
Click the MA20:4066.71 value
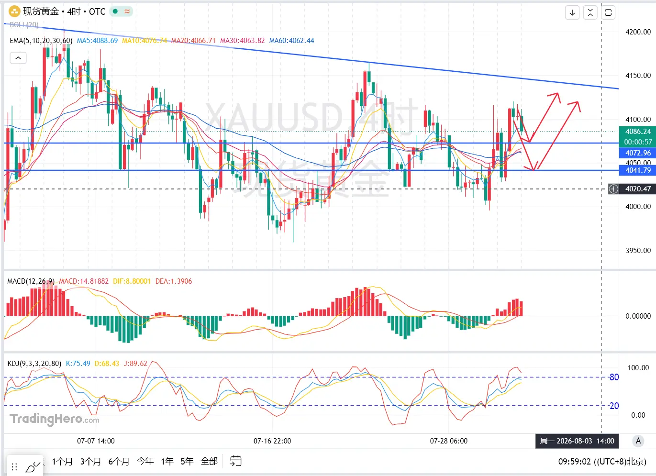click(193, 41)
